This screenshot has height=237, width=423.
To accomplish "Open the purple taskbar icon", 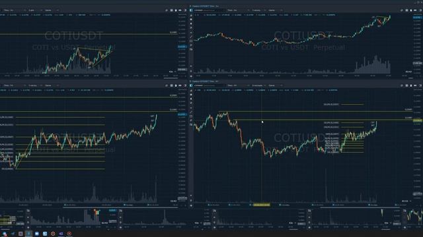I will (61, 234).
